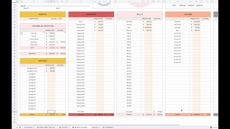Select the Electricity bill label
Screen dimensions: 230x129
[x=129, y=30]
